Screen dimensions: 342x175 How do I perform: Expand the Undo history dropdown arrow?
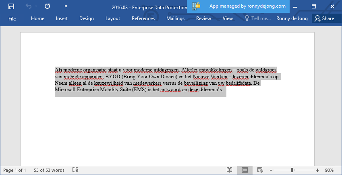click(36, 6)
